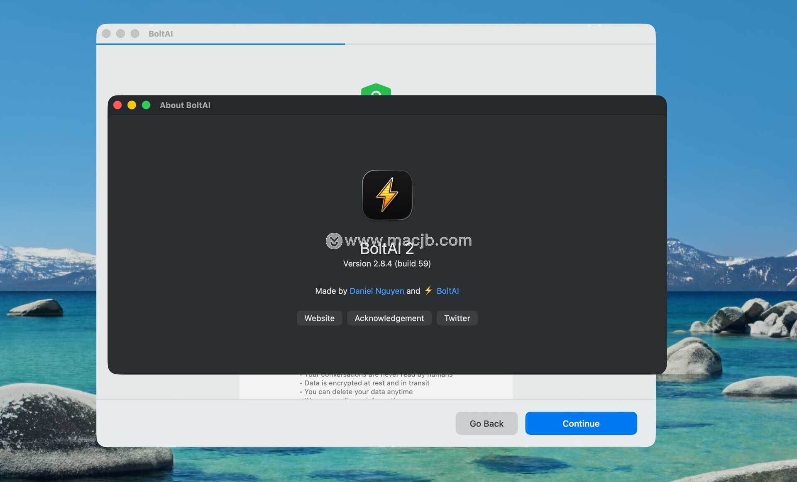This screenshot has height=482, width=797.
Task: Follow the Daniel Nguyen link
Action: tap(376, 291)
